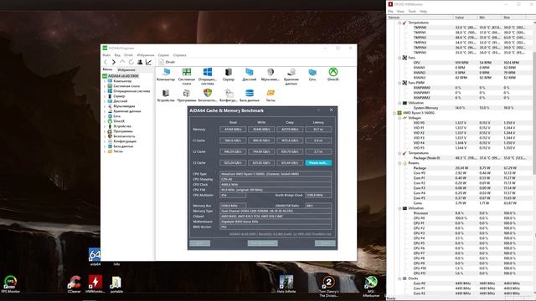Switch to the Избранное tab in AIDA64 sidebar

(126, 69)
